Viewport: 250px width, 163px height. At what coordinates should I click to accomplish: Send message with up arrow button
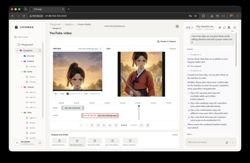233,143
